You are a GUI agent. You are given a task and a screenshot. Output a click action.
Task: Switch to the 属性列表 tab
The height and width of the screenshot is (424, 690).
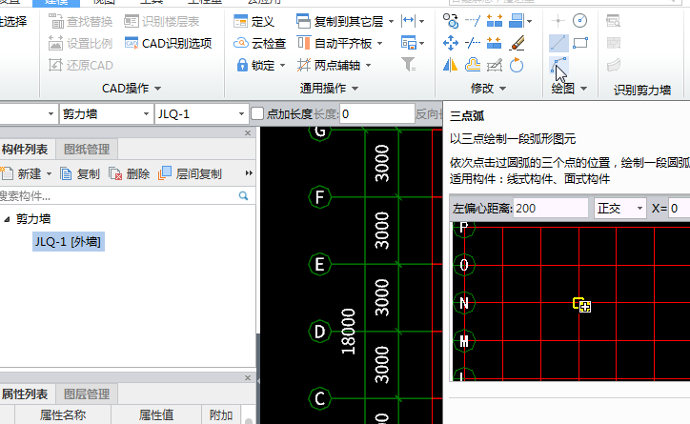(25, 394)
